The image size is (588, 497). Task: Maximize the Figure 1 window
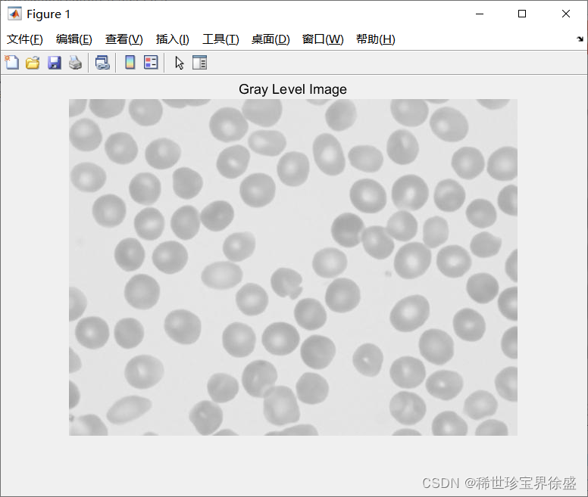[521, 14]
